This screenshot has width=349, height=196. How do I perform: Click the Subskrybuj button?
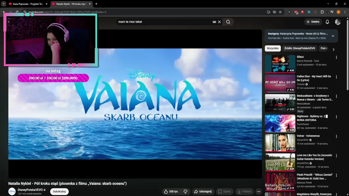coord(59,192)
